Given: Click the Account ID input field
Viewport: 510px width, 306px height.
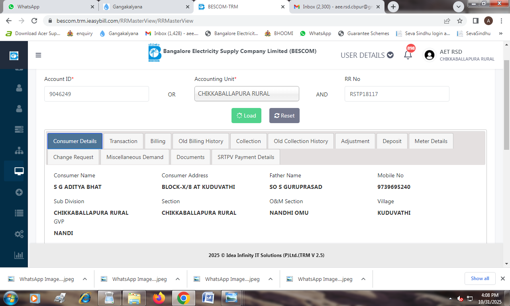Looking at the screenshot, I should coord(96,94).
